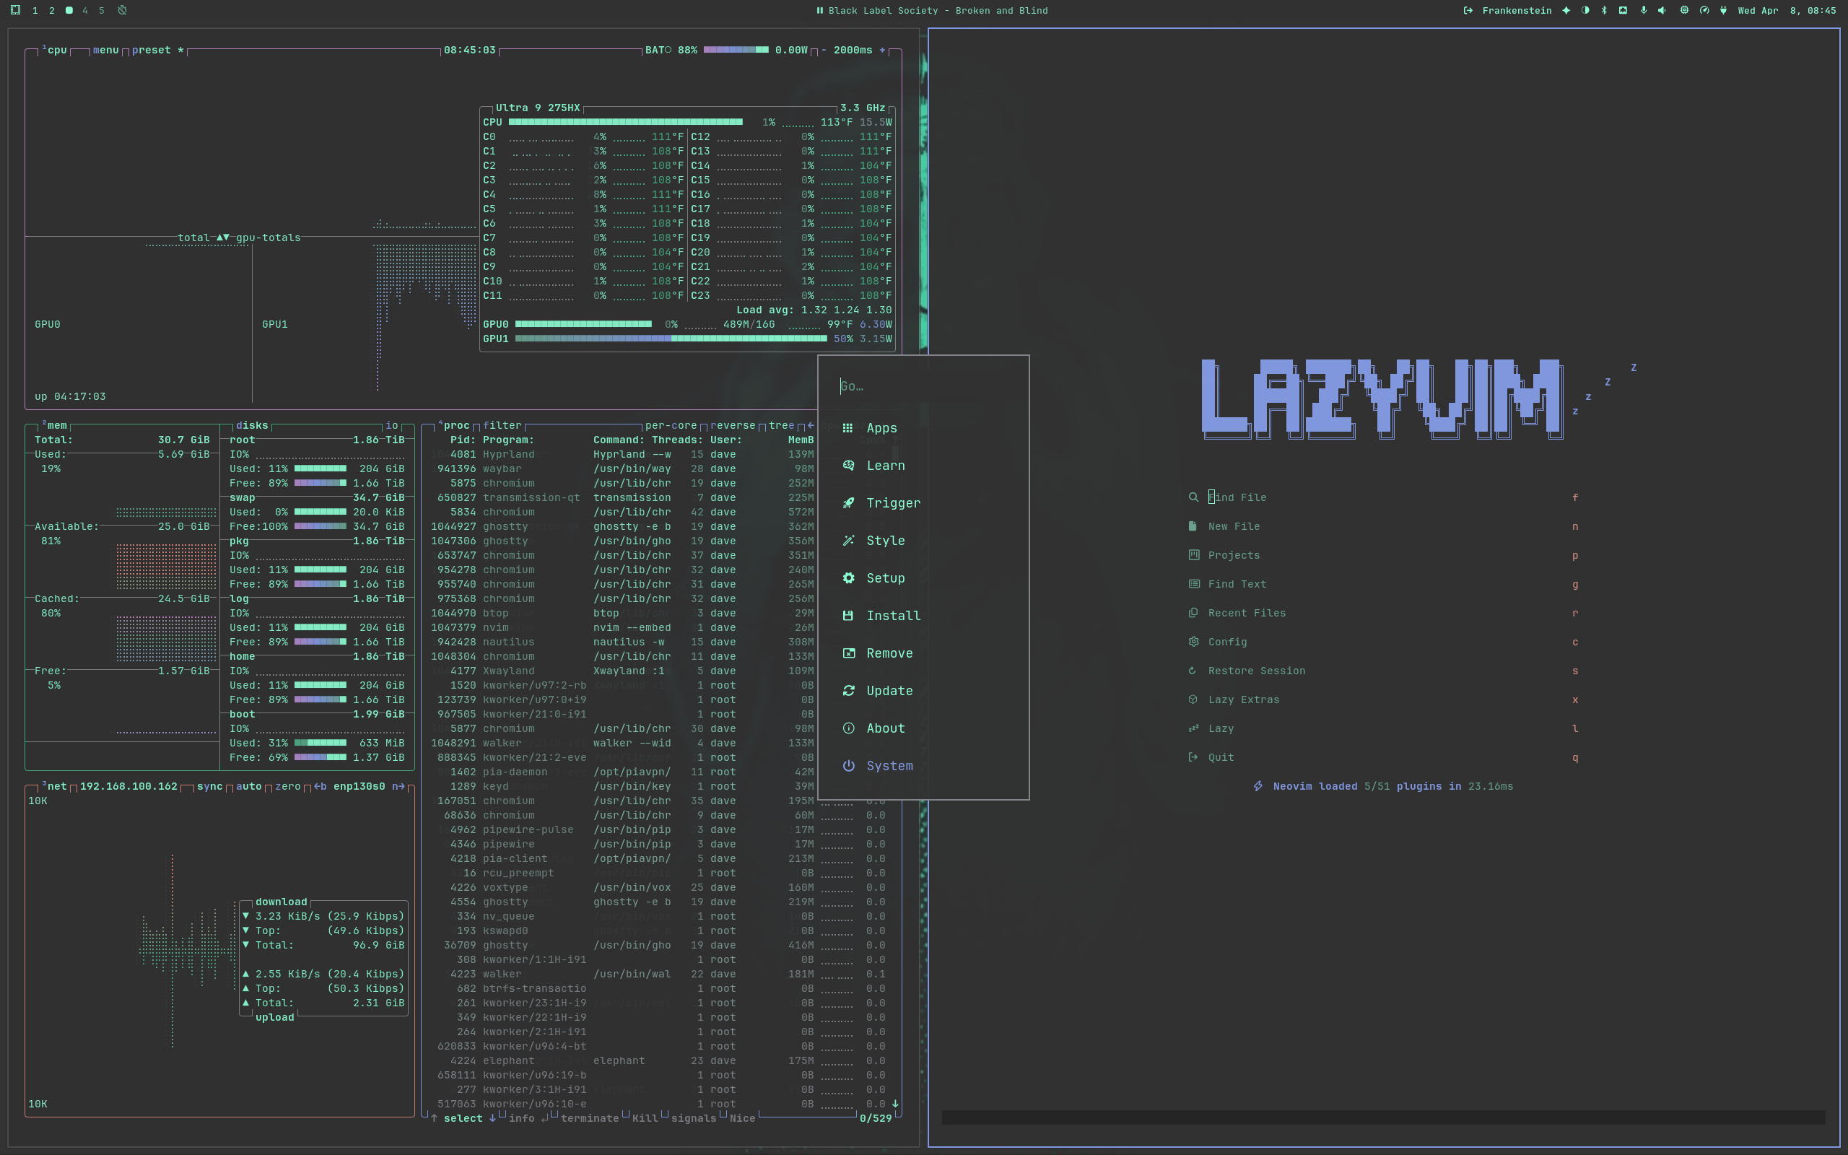Screen dimensions: 1848x1155
Task: Switch to workspace 5 in waybar
Action: point(102,11)
